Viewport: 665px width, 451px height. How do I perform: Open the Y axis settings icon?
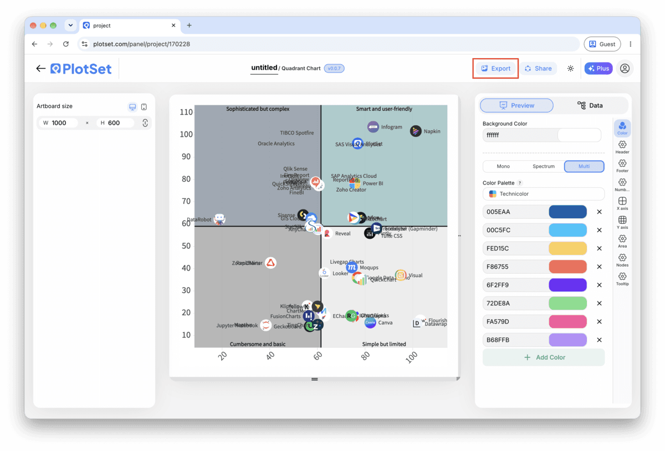click(x=622, y=223)
